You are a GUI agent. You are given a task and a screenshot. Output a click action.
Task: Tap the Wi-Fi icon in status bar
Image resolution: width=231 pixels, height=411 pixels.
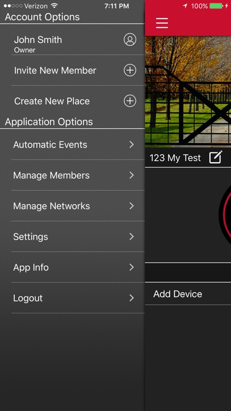click(54, 6)
